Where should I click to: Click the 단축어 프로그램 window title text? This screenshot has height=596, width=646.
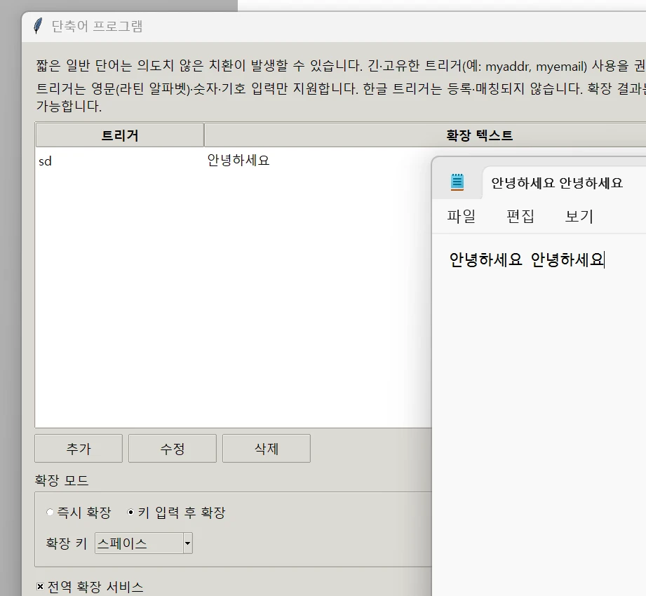point(97,26)
